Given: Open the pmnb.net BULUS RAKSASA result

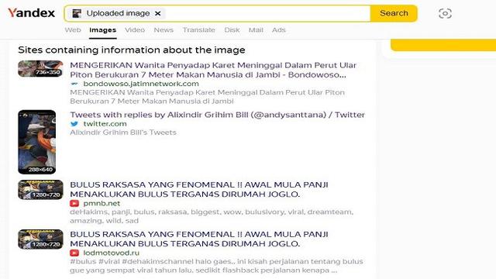Looking at the screenshot, I should tap(199, 189).
